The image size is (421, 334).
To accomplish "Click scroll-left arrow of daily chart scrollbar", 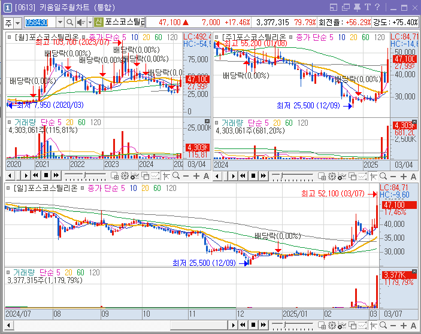I will [8, 326].
